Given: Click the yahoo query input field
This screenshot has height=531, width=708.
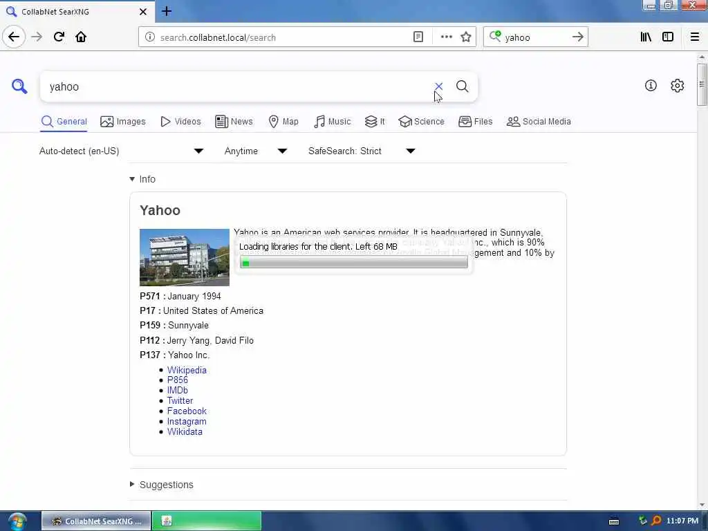Looking at the screenshot, I should coord(239,86).
